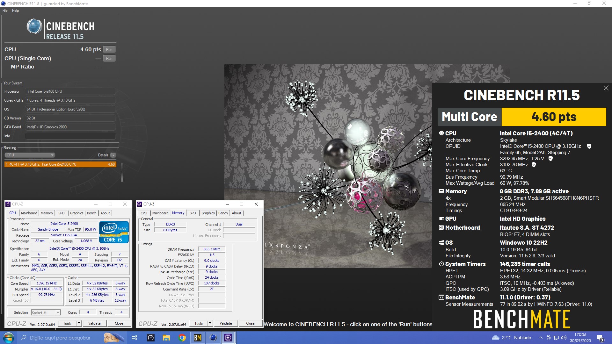Click the right CPU-Z window title icon

pyautogui.click(x=139, y=204)
